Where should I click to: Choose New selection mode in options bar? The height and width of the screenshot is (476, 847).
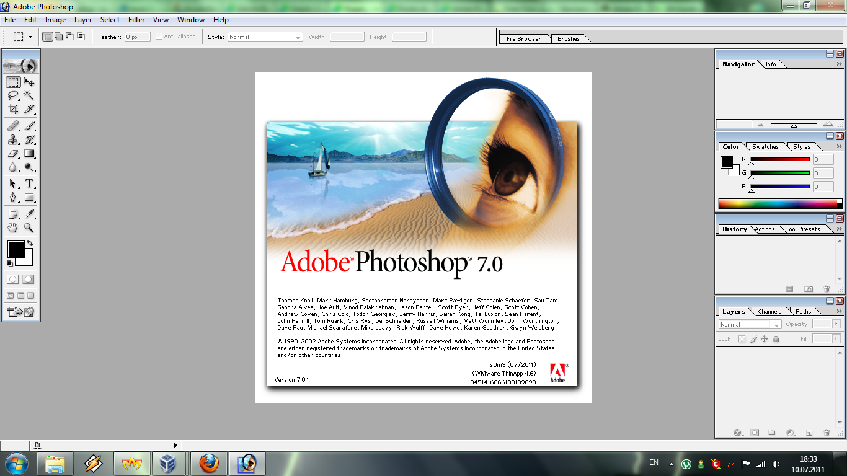pos(48,37)
